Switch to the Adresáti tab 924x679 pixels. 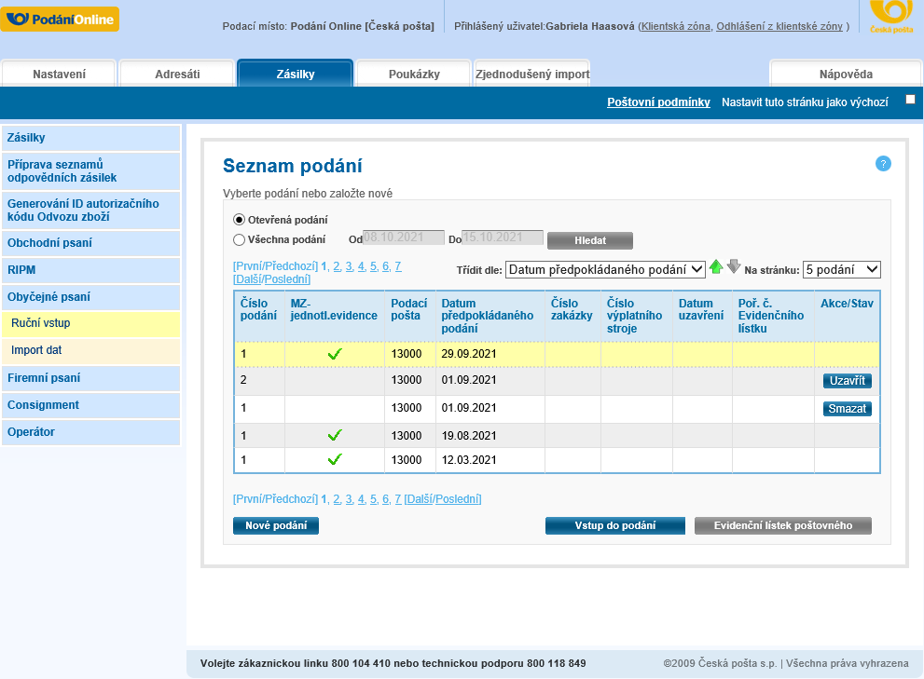pyautogui.click(x=176, y=74)
